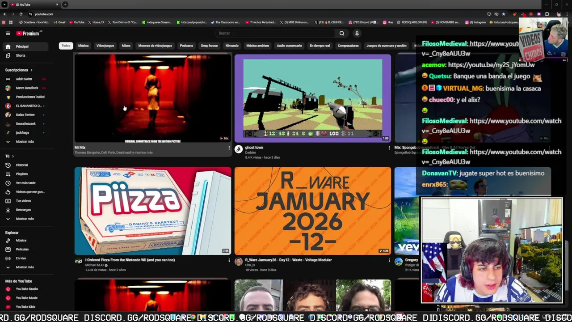The image size is (572, 322).
Task: Reload the page with the refresh icon
Action: pyautogui.click(x=21, y=14)
